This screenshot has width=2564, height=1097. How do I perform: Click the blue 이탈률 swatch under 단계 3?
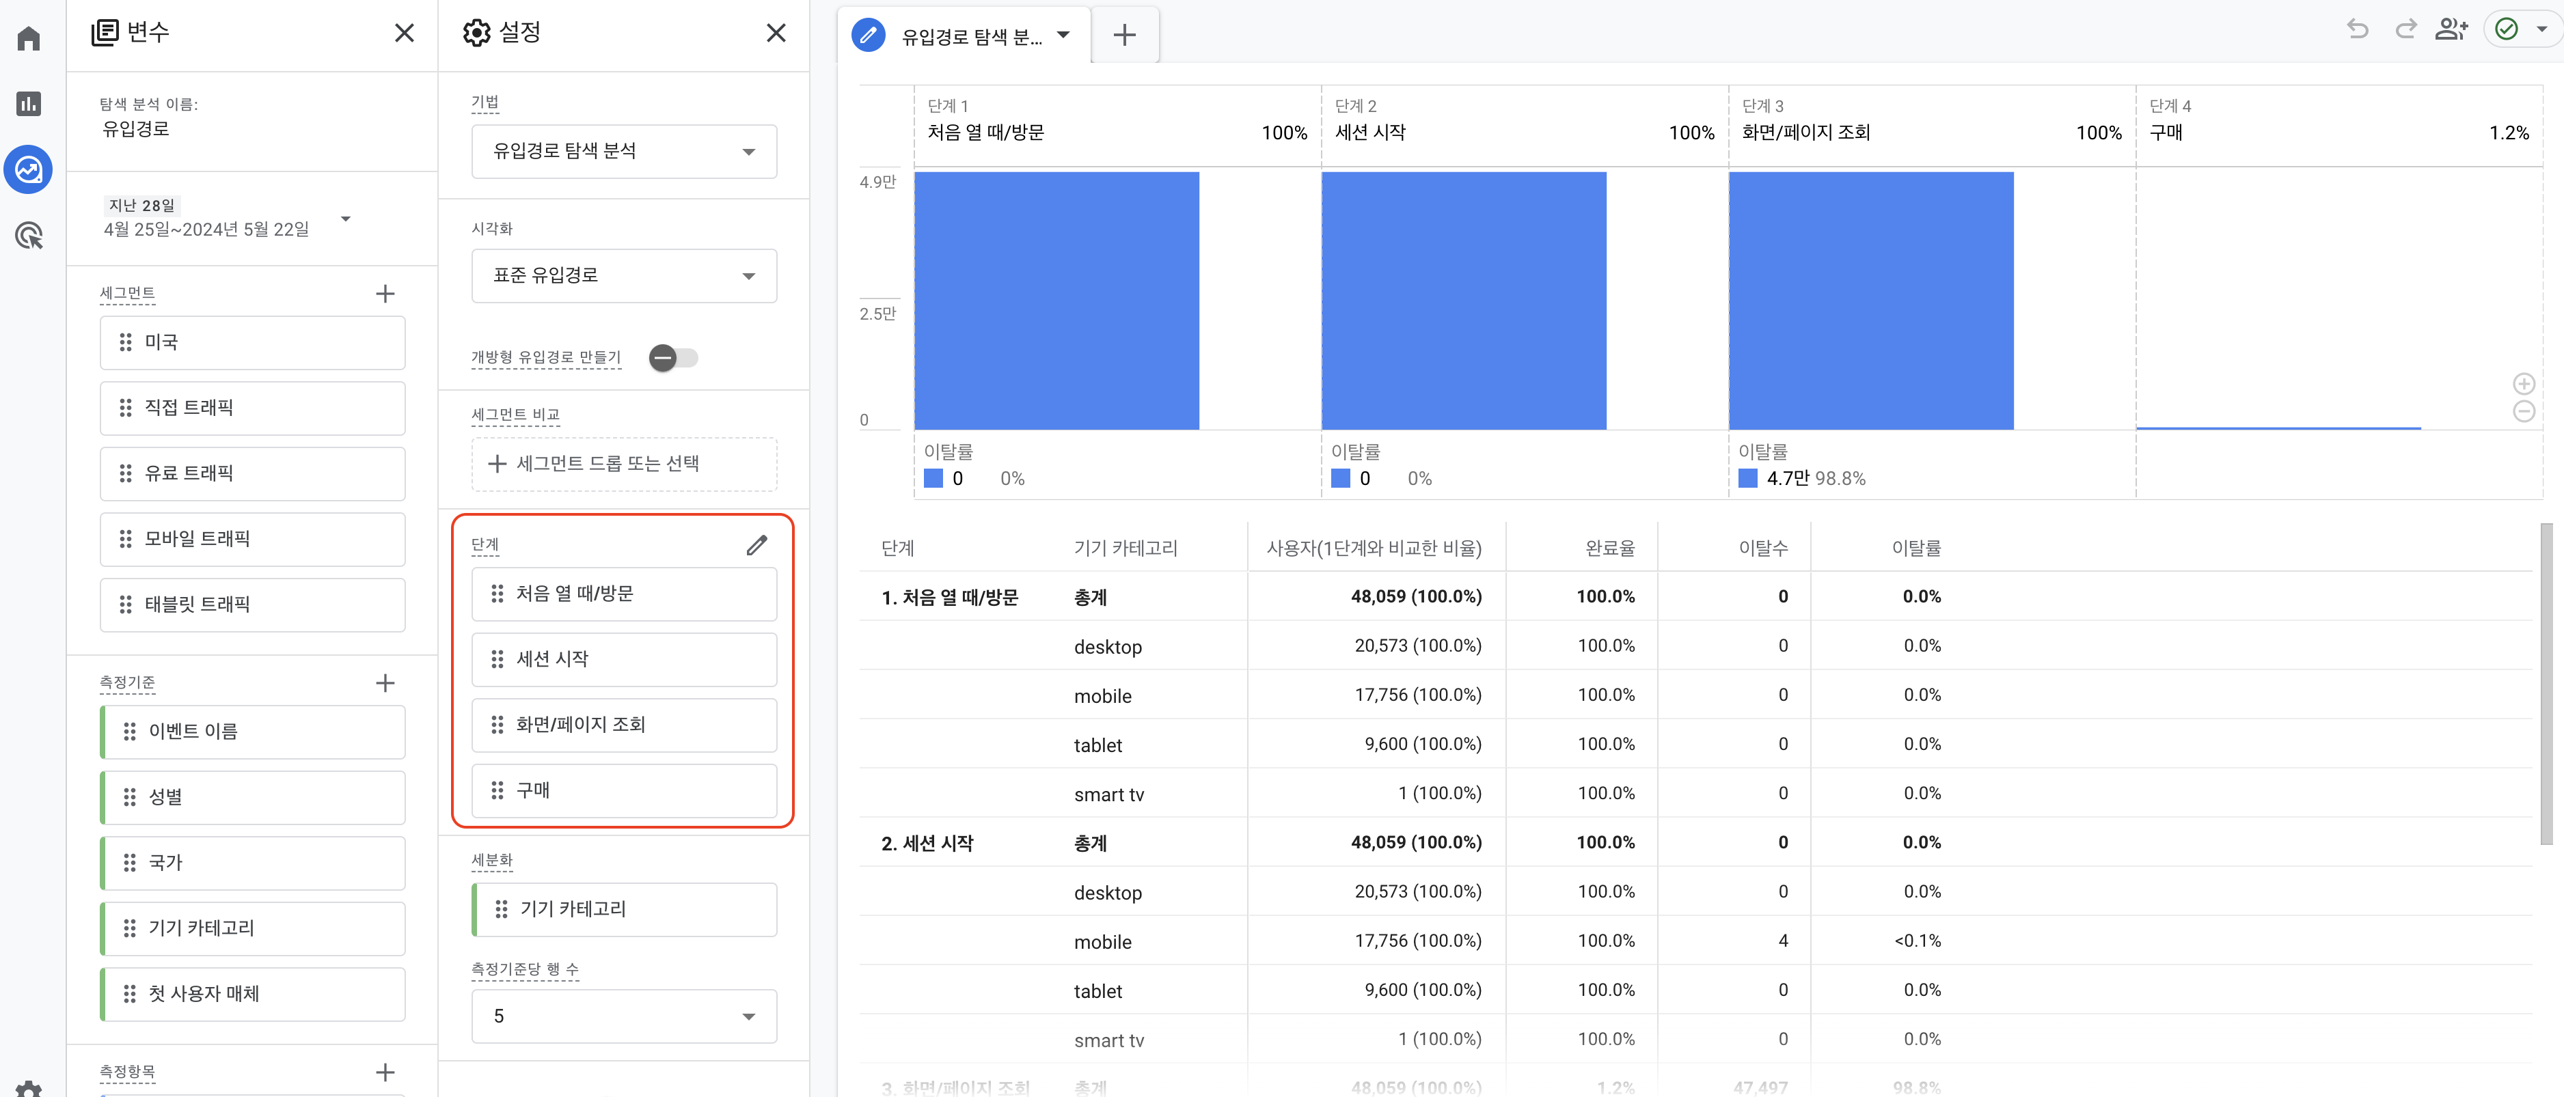[x=1748, y=478]
